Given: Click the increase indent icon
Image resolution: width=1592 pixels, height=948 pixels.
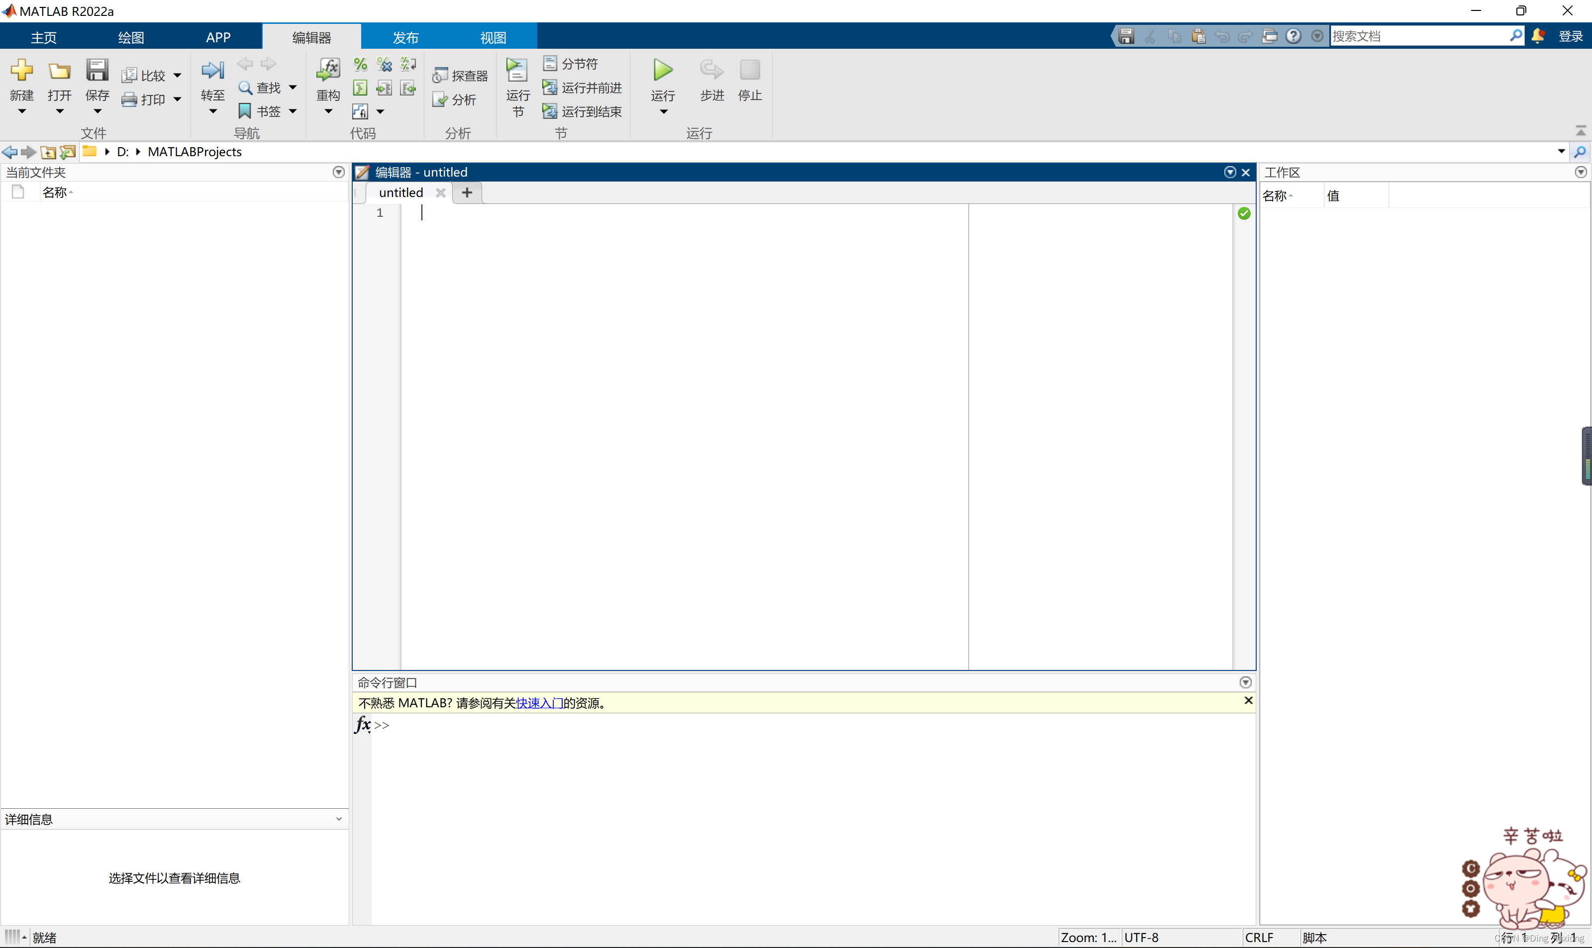Looking at the screenshot, I should tap(384, 88).
